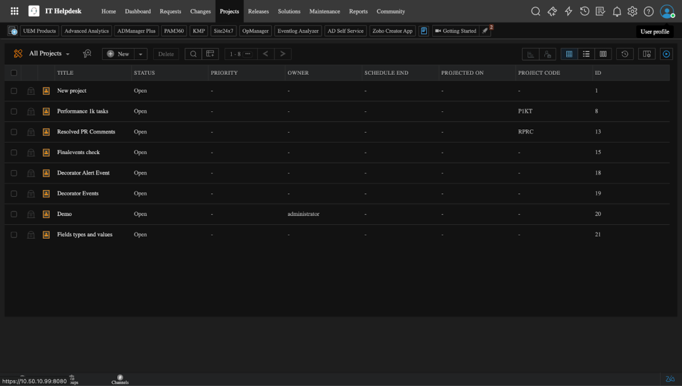Open recent items history icon in header
The image size is (682, 386).
point(584,11)
